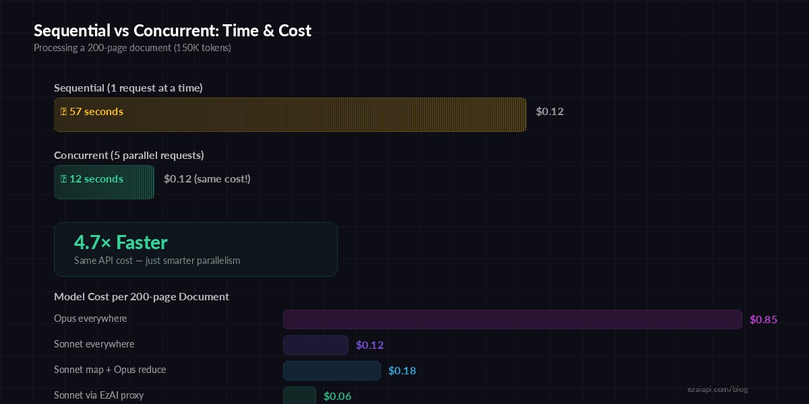This screenshot has width=809, height=404.
Task: Select the $0.06 EzAI proxy cost label
Action: click(x=337, y=396)
